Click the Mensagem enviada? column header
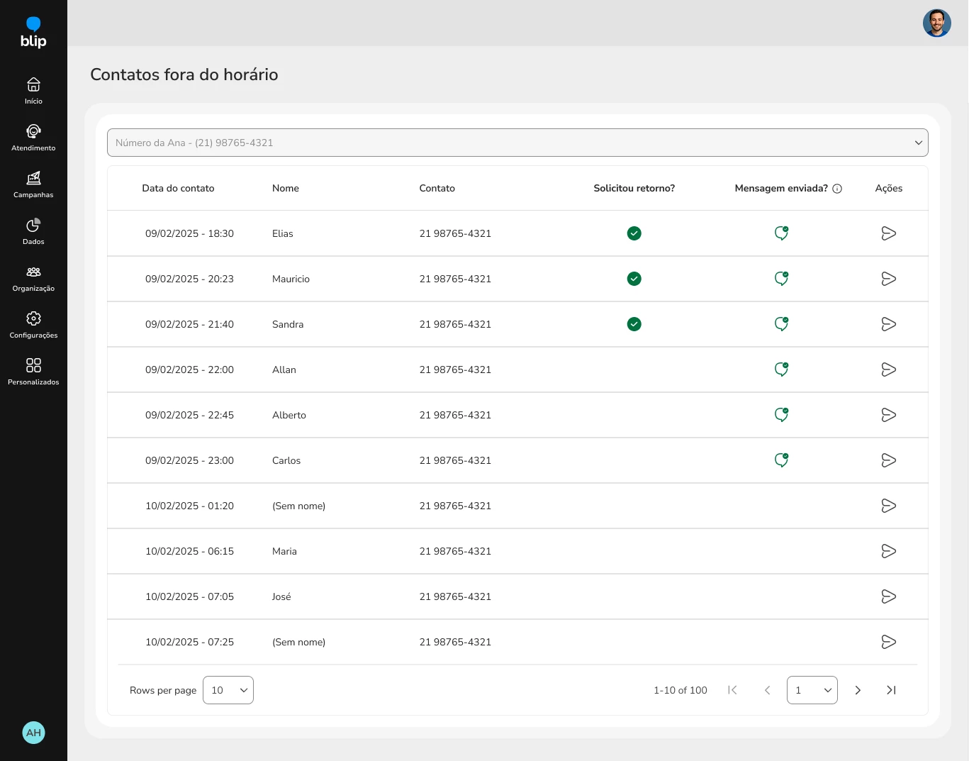The image size is (969, 761). point(781,189)
